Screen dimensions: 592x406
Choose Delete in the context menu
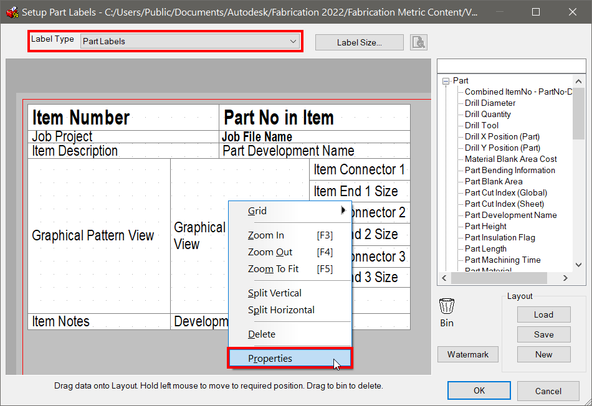261,334
